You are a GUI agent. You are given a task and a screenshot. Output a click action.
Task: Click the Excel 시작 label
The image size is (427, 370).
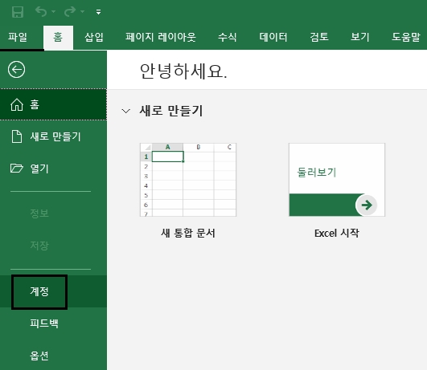point(337,233)
